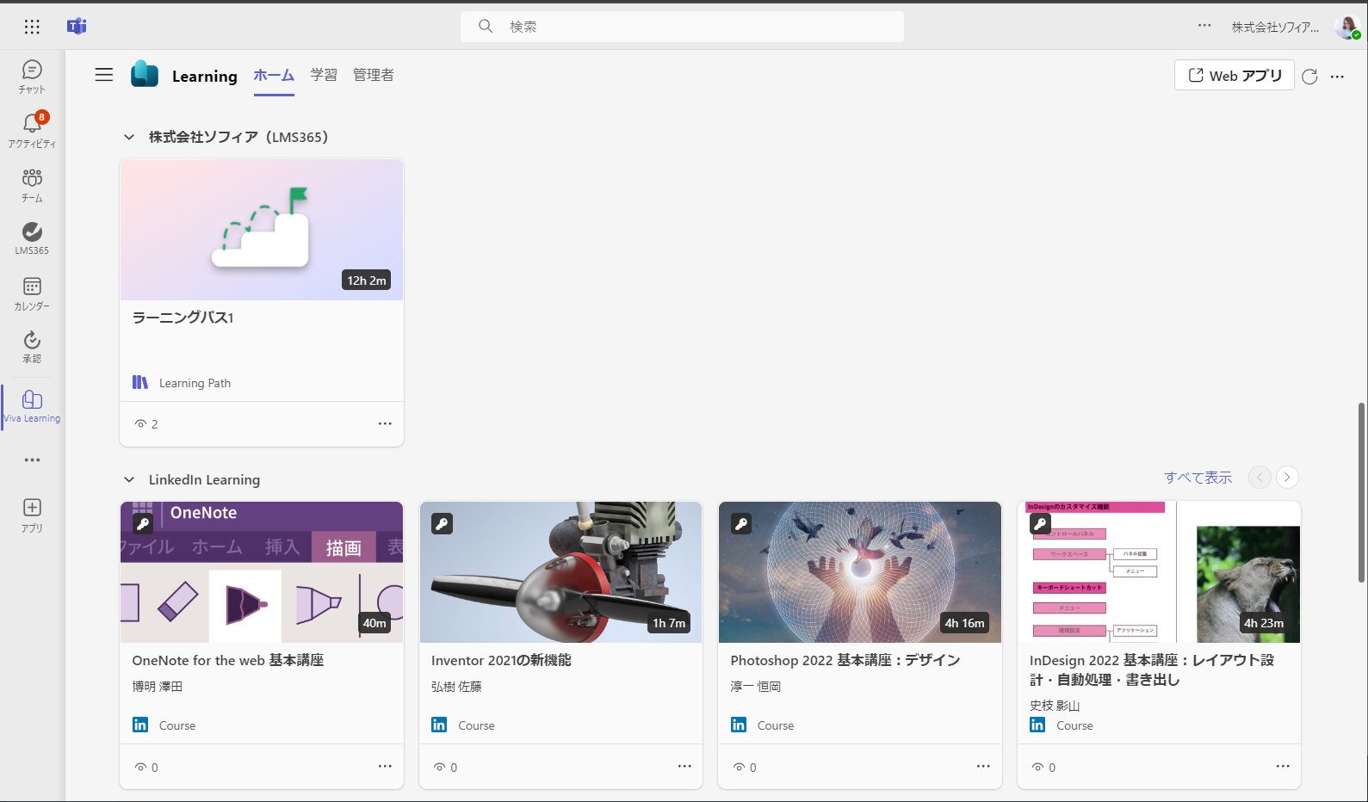Image resolution: width=1368 pixels, height=802 pixels.
Task: Click the 12h 2m duration badge
Action: point(367,281)
